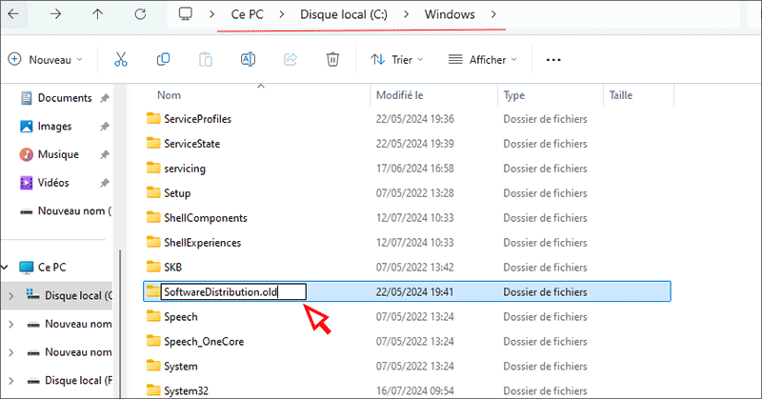Click the Share icon in toolbar
Viewport: 762px width, 399px height.
291,59
